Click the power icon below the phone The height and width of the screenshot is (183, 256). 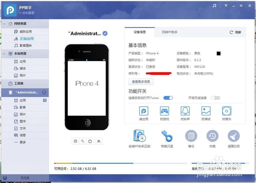[90, 141]
